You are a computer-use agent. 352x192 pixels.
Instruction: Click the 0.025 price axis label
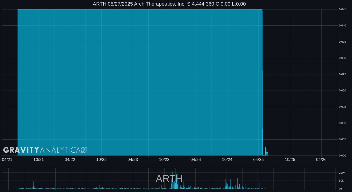pyautogui.click(x=343, y=74)
